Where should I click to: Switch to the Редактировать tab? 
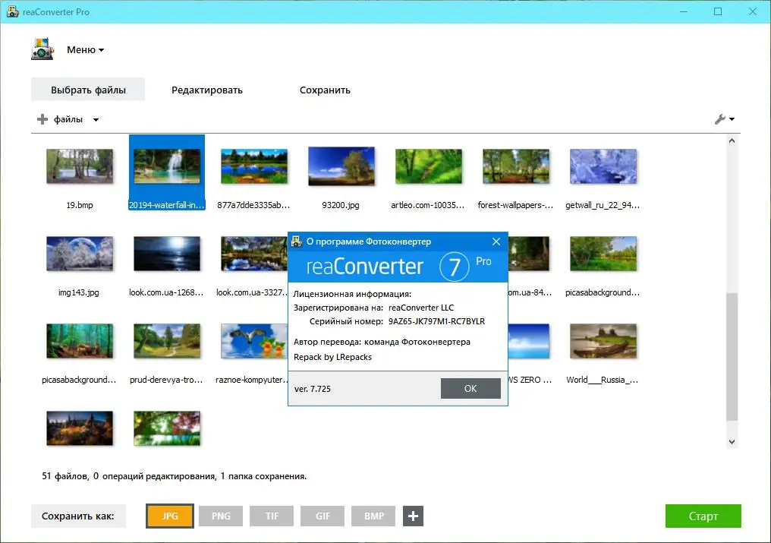(x=206, y=89)
